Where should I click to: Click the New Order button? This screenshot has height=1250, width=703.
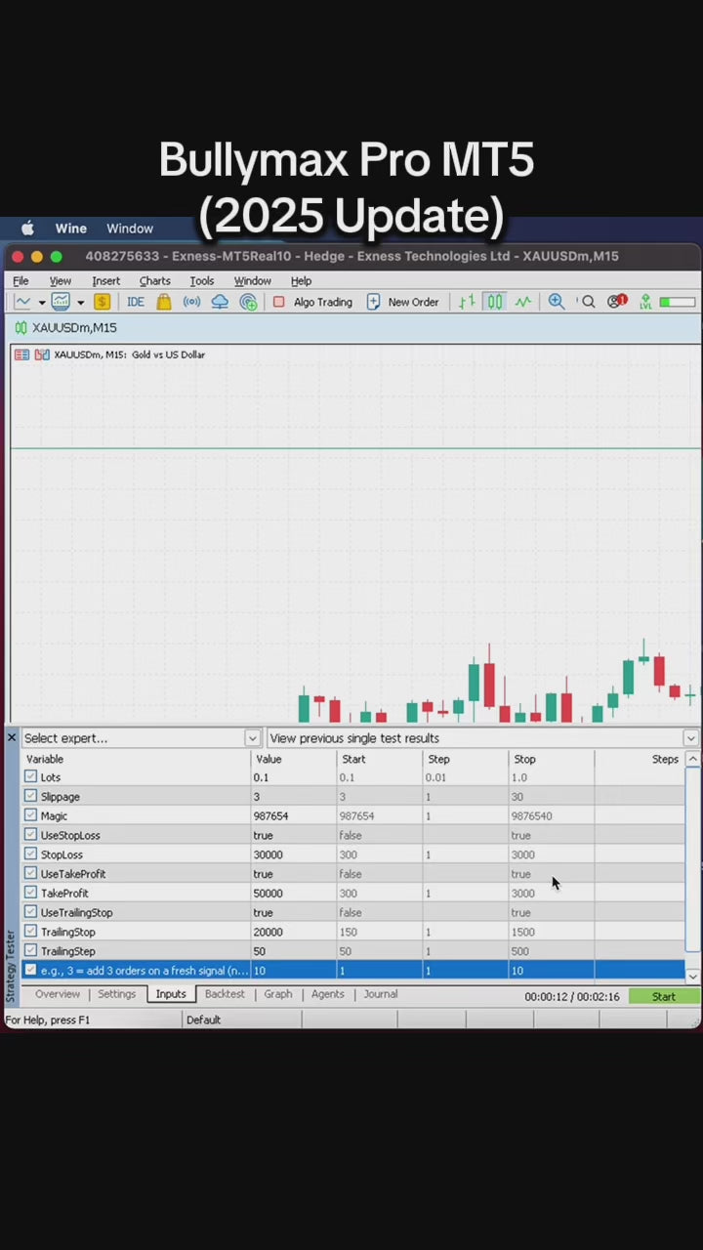point(402,302)
